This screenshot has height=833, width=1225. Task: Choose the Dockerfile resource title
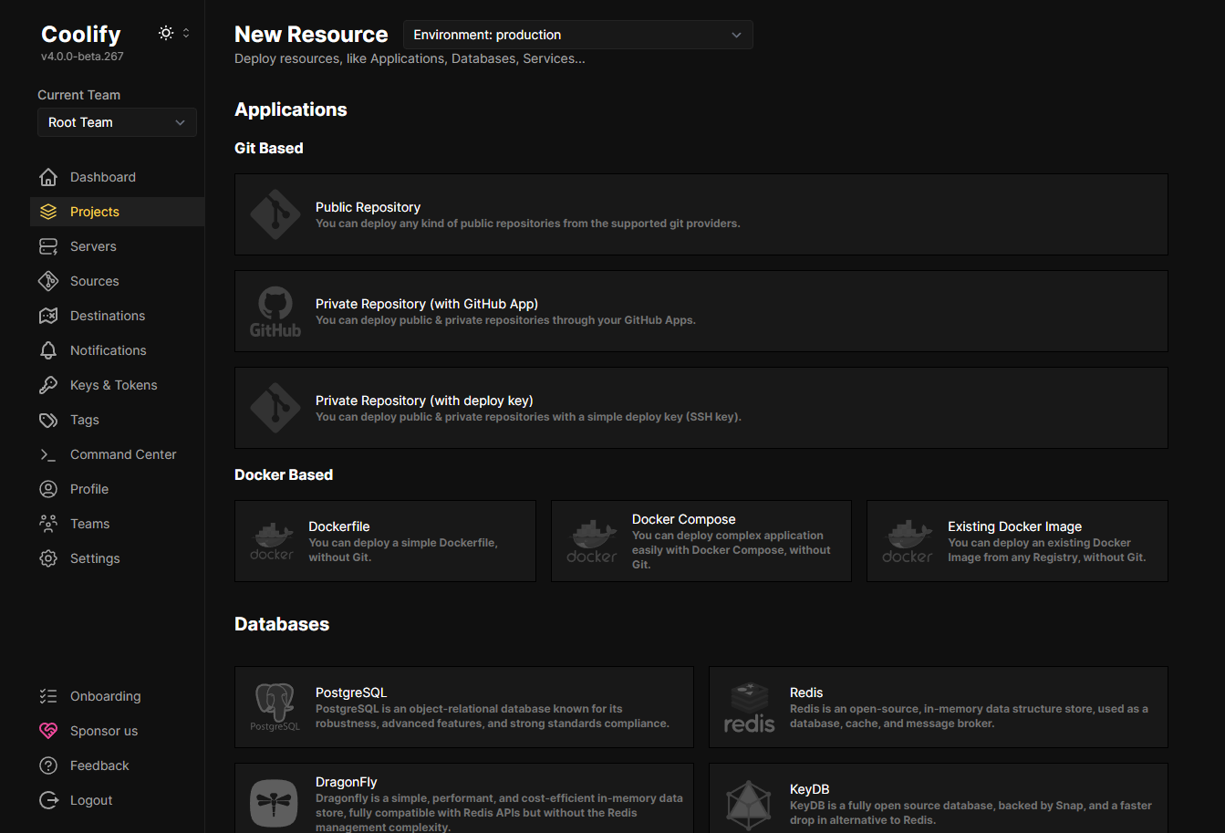339,526
